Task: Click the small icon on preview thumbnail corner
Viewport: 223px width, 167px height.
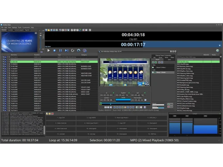Action: [36, 33]
